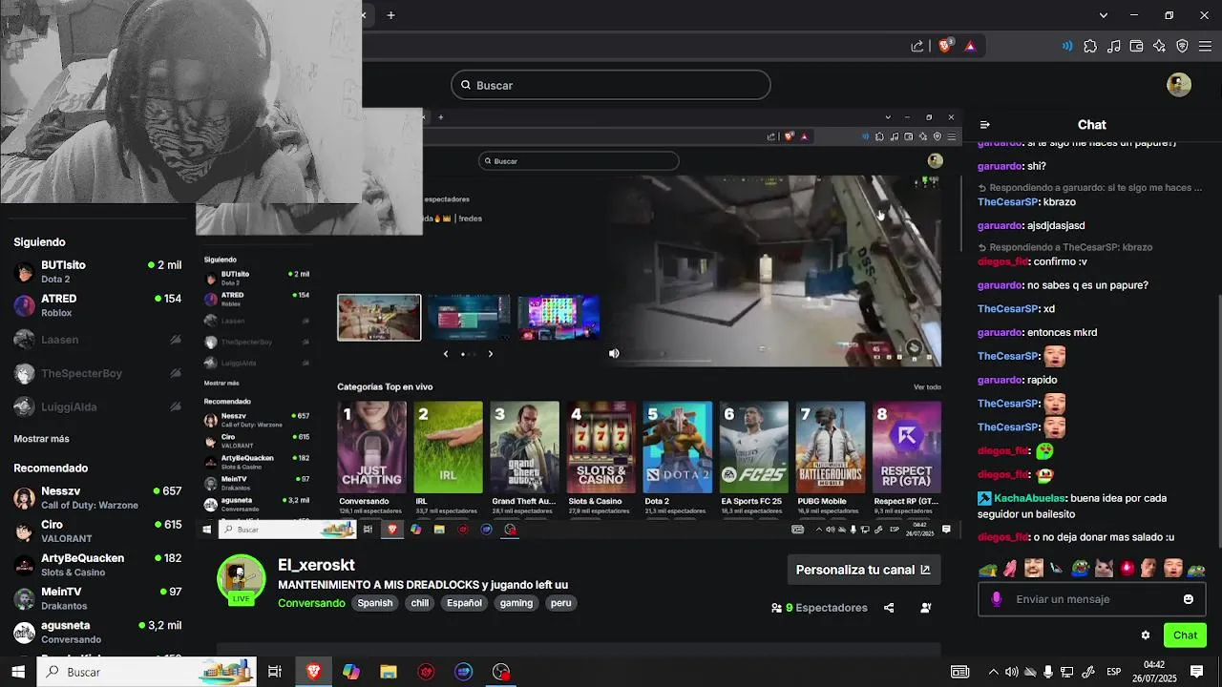Screen dimensions: 1222x687
Task: Select the offline channel Laasen
Action: tap(97, 340)
